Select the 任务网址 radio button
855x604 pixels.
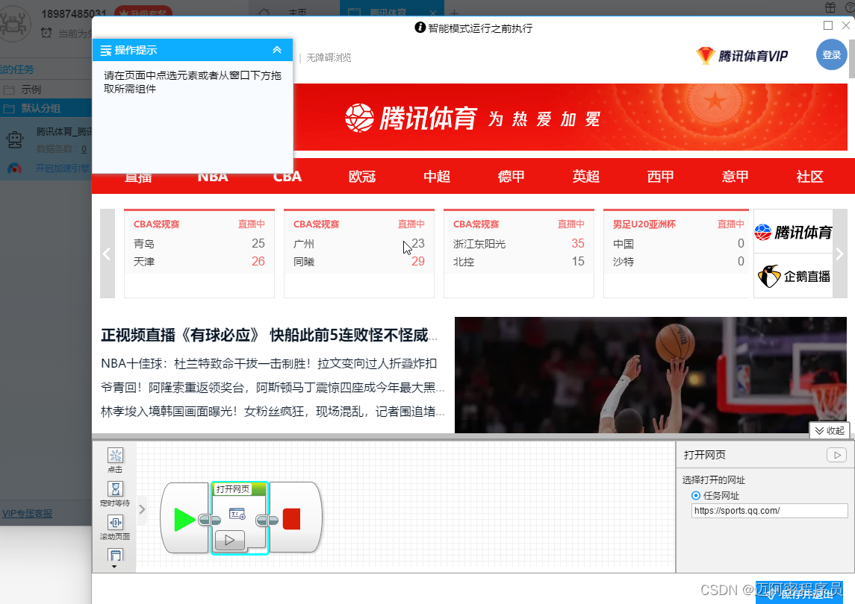pyautogui.click(x=696, y=496)
